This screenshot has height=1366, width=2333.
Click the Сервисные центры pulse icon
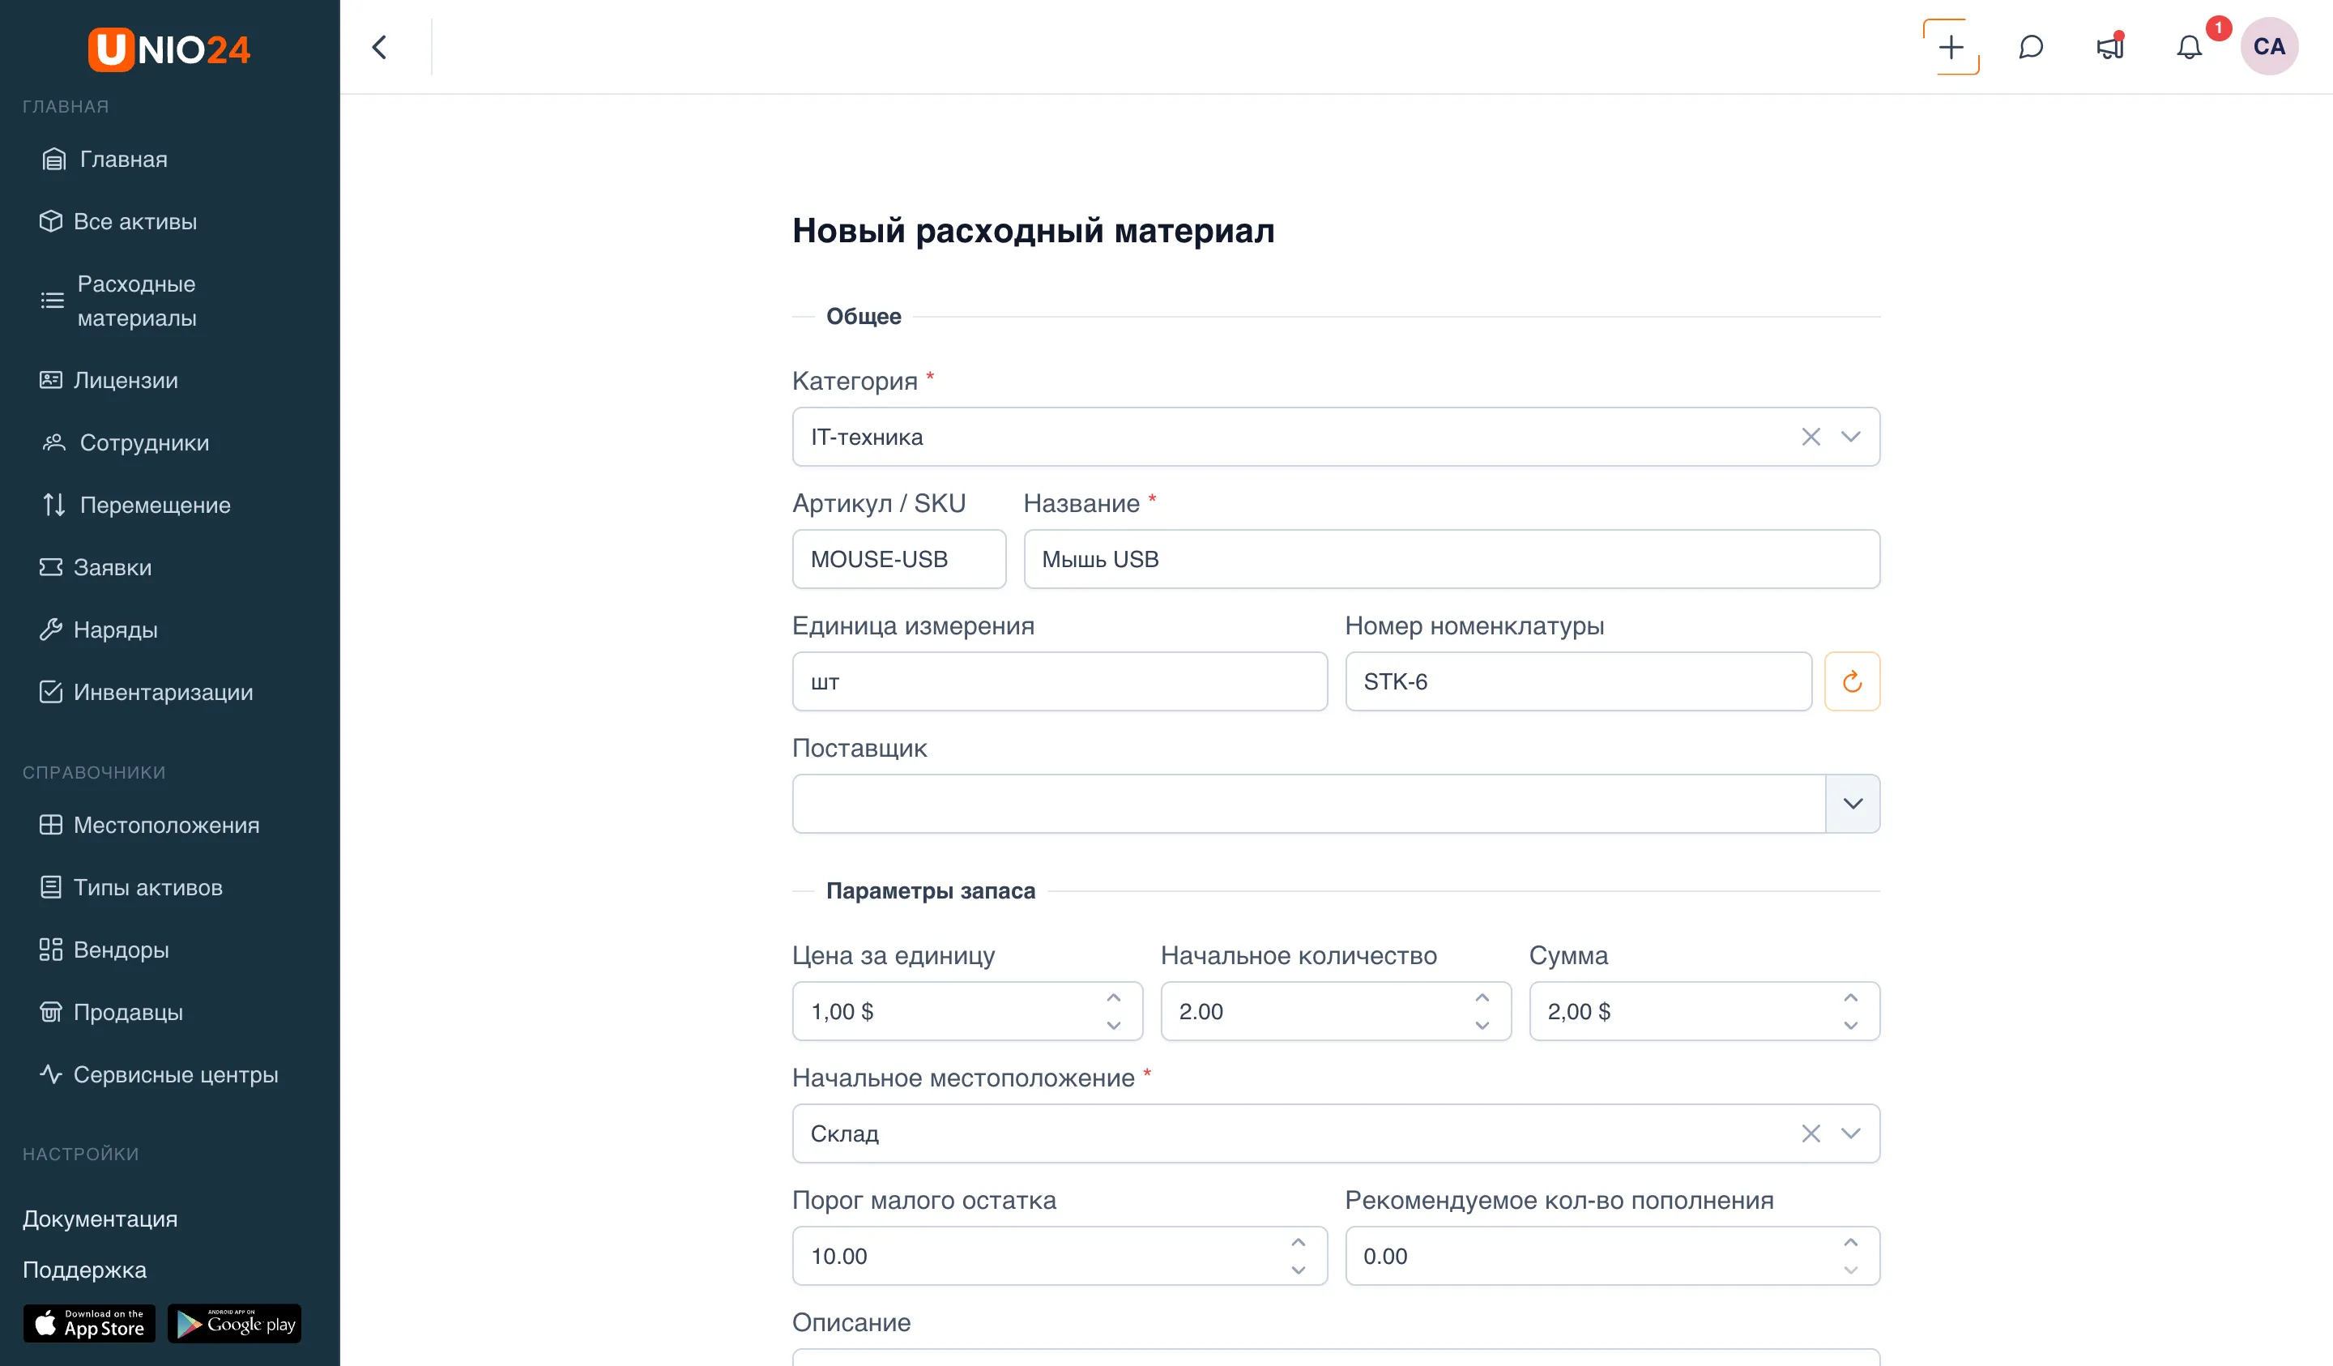(x=51, y=1074)
